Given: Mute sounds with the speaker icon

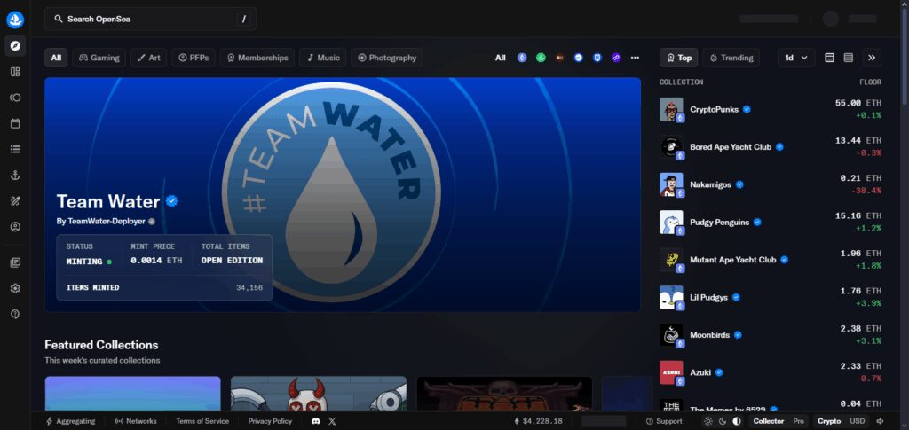Looking at the screenshot, I should click(x=881, y=421).
